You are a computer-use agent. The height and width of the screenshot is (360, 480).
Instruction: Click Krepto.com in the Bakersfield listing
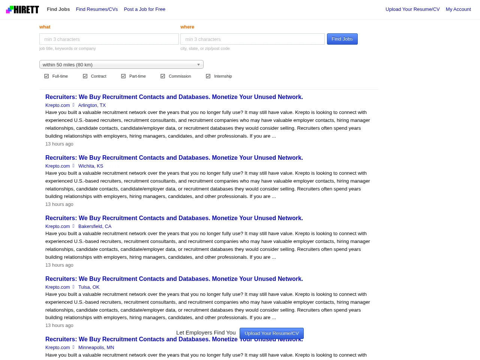(57, 226)
